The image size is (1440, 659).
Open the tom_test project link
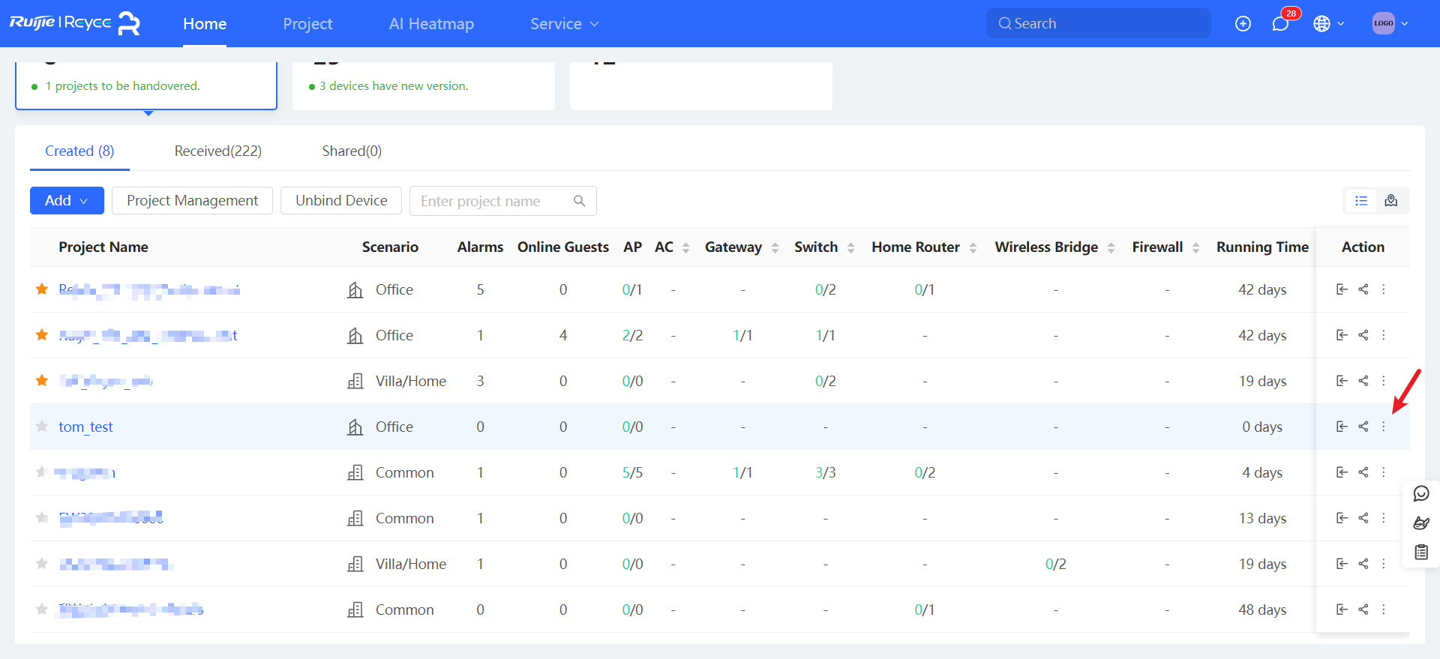pos(85,427)
